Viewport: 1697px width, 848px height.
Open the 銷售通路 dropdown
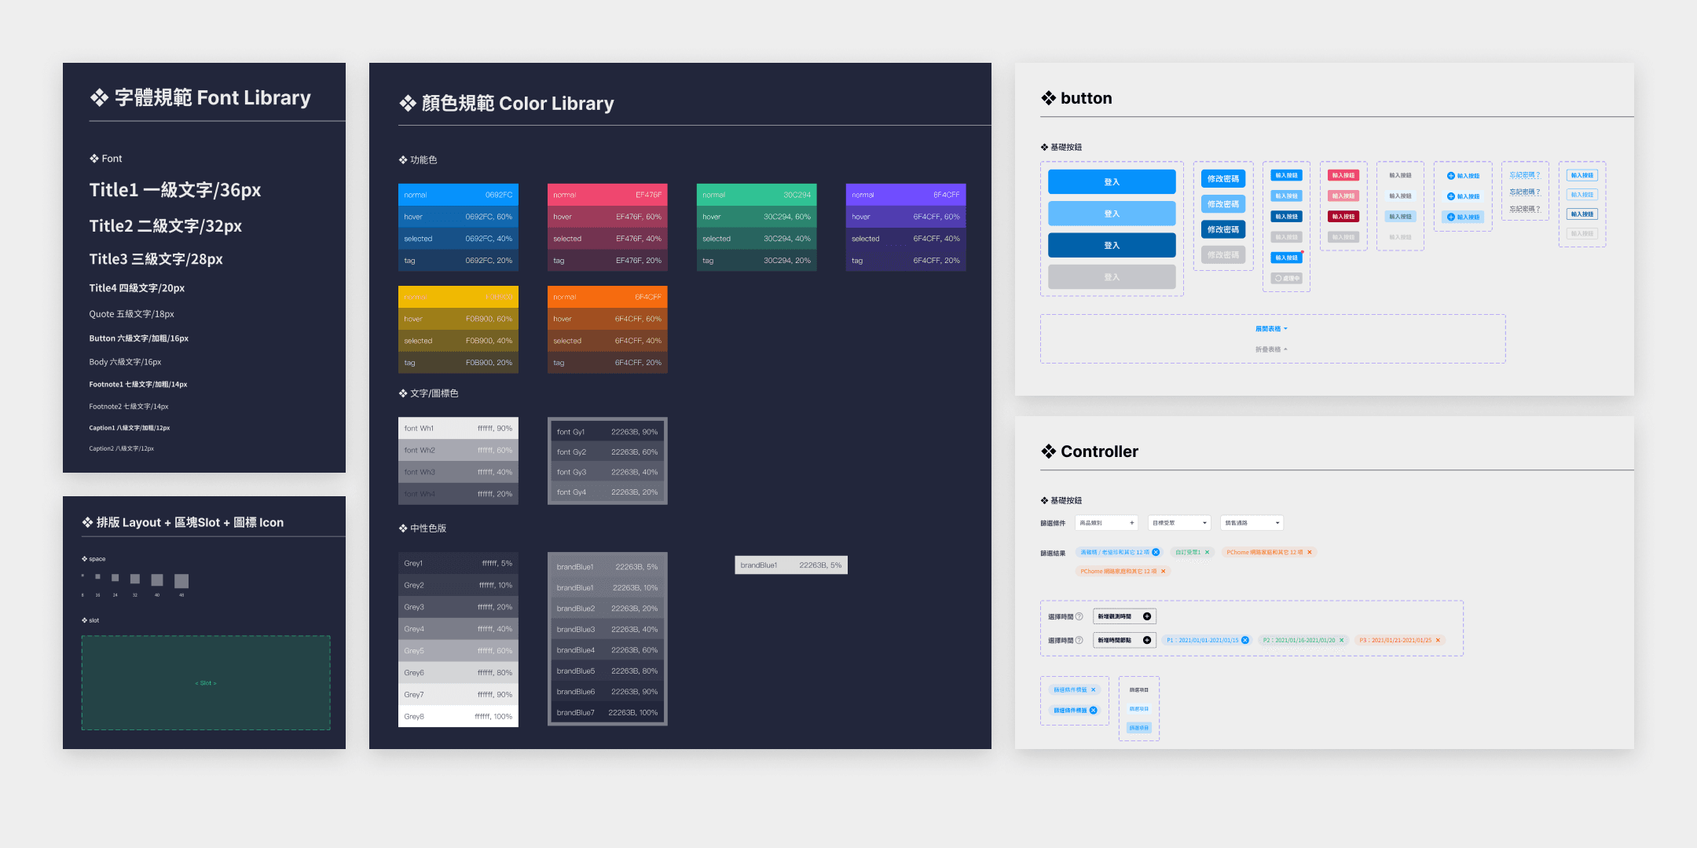[1252, 523]
